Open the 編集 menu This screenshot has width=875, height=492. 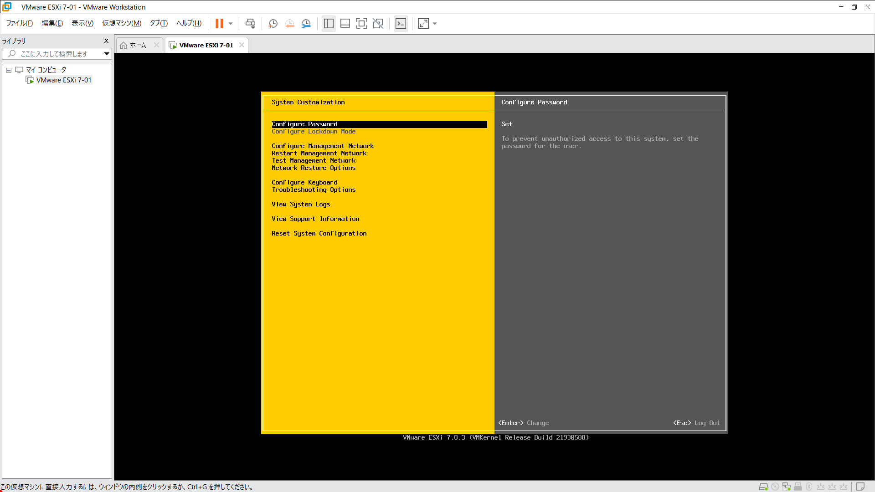52,23
